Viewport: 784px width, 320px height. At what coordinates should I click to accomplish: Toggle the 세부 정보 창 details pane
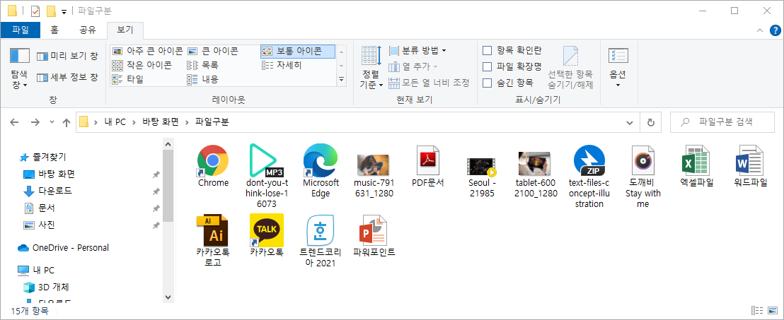[67, 78]
